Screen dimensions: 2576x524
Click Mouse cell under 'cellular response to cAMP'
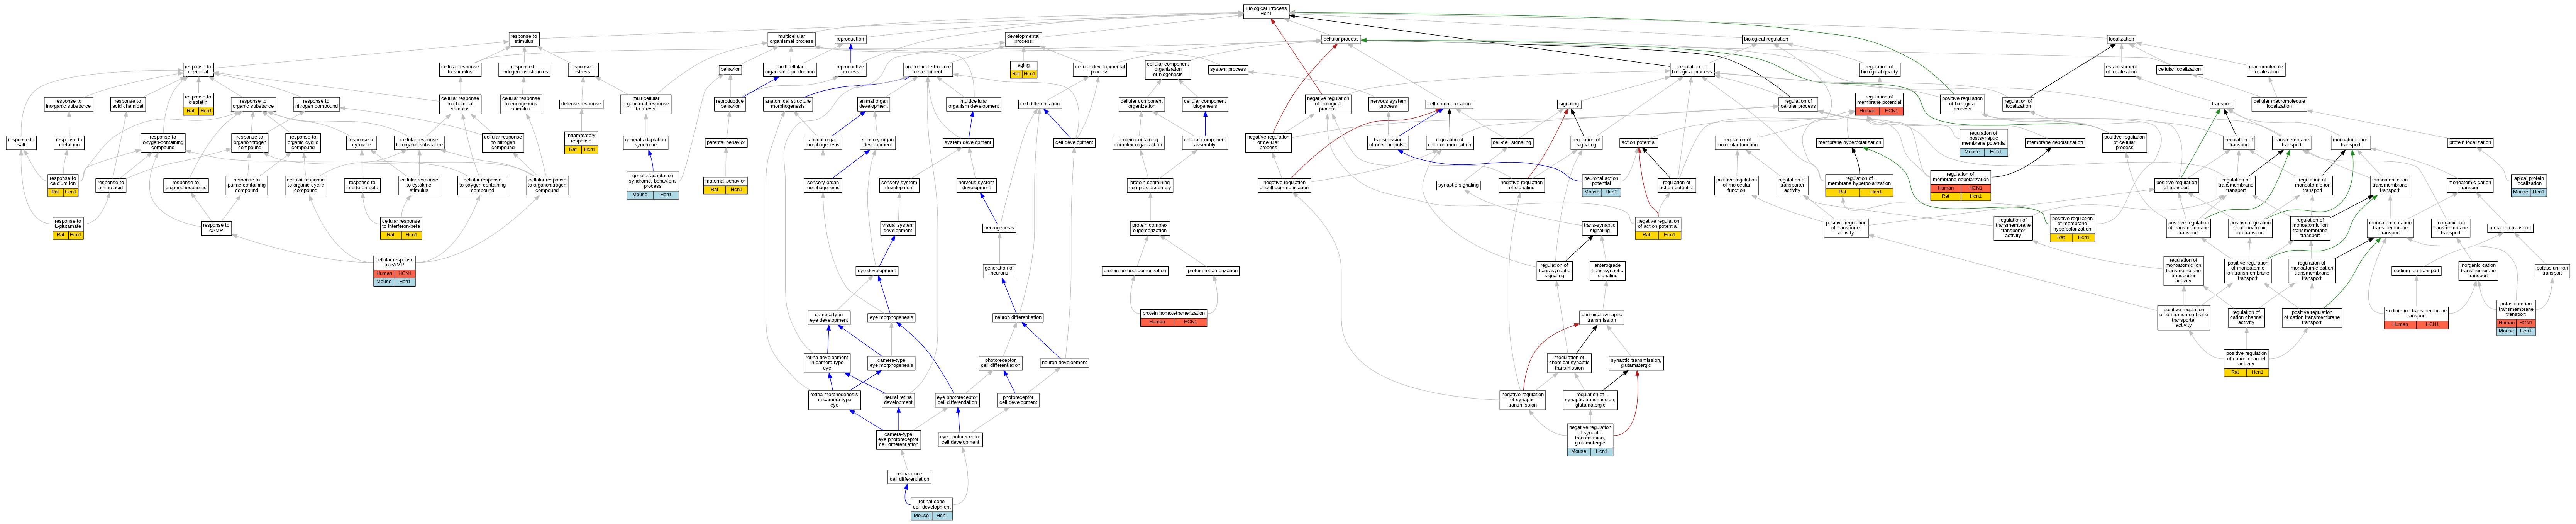(x=384, y=282)
